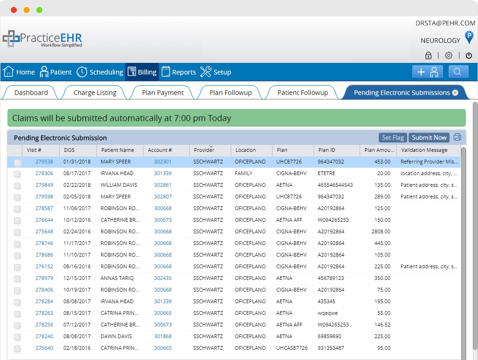Click the plan amount 2808.00 cell
Image resolution: width=478 pixels, height=360 pixels.
(381, 231)
